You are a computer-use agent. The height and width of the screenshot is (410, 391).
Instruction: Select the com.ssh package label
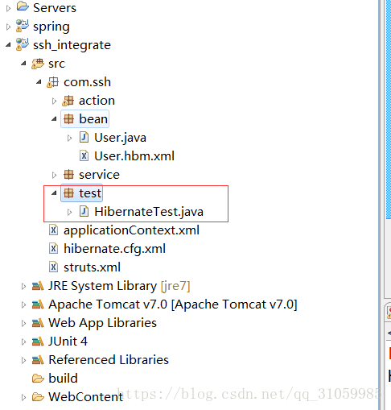[87, 82]
